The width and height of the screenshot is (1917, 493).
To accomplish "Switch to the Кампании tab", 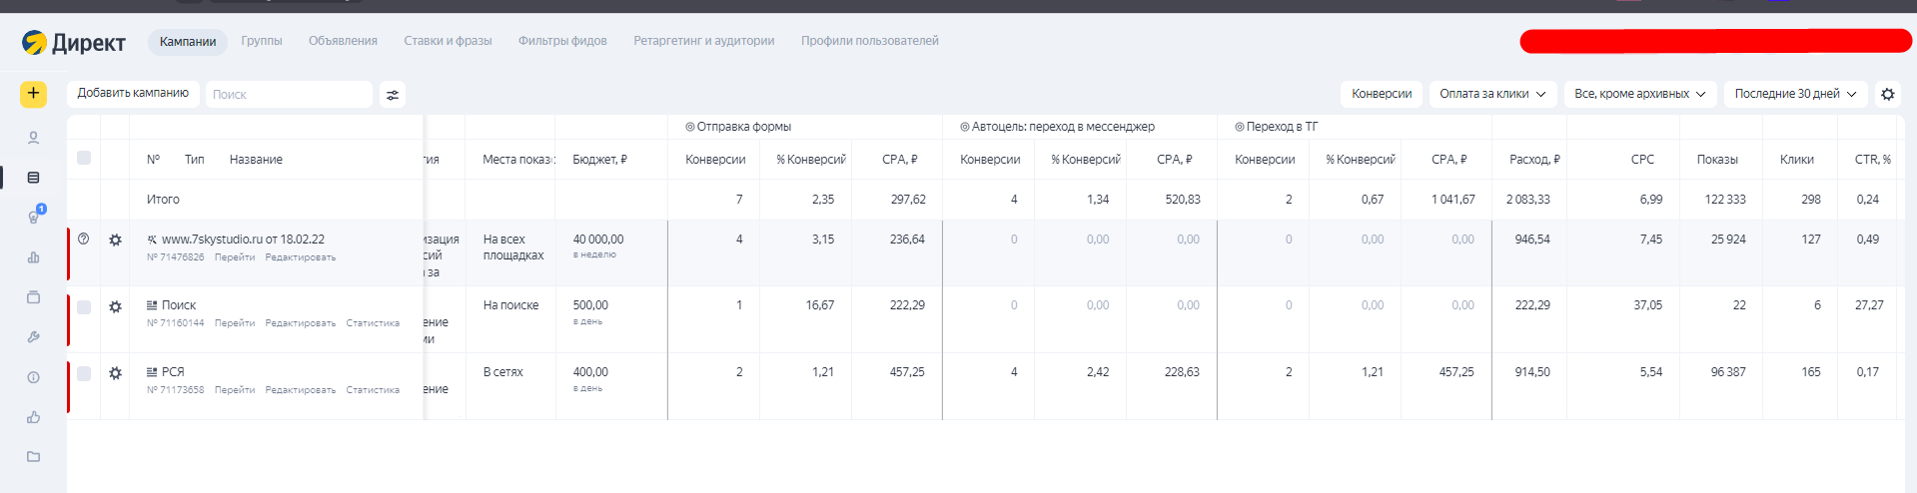I will (188, 42).
